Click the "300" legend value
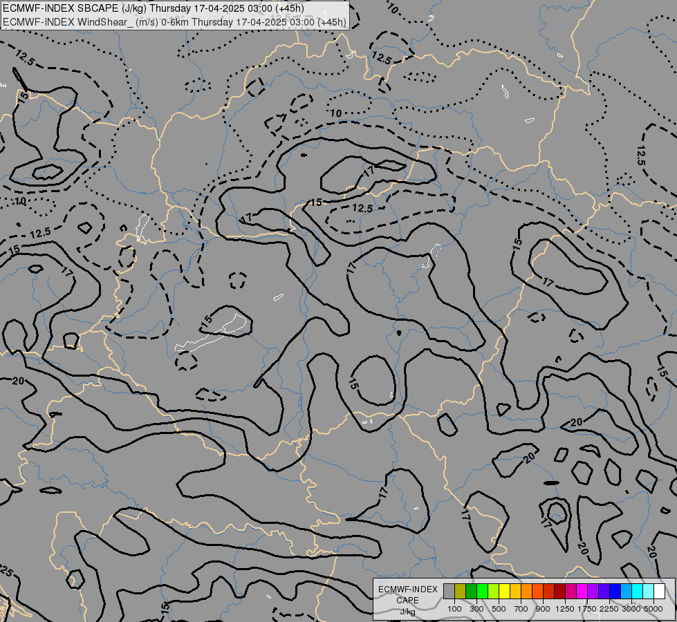This screenshot has height=622, width=677. [476, 609]
